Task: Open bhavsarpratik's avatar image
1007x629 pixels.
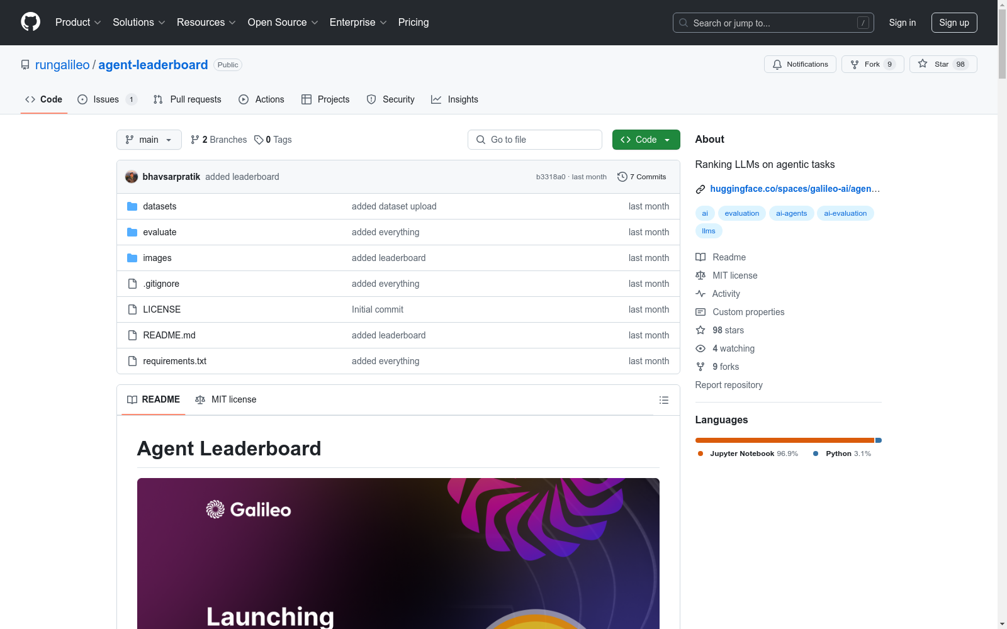Action: coord(132,177)
